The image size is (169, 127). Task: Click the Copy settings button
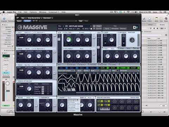click(81, 21)
